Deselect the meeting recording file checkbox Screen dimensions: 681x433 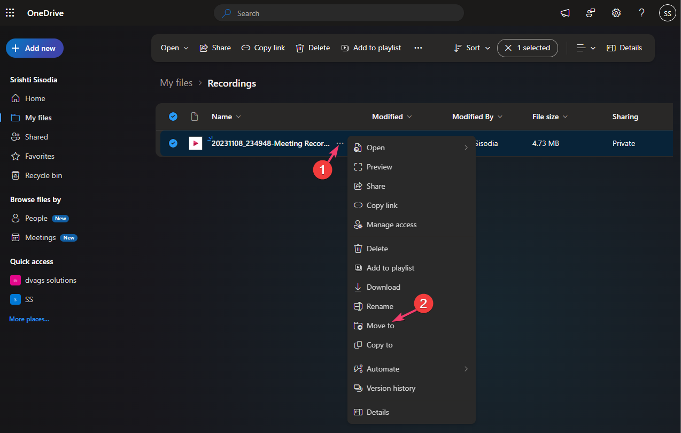173,143
